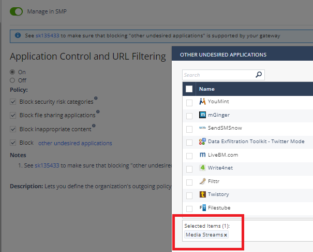Click the LiveBM.com application icon
This screenshot has width=313, height=252.
[x=203, y=155]
